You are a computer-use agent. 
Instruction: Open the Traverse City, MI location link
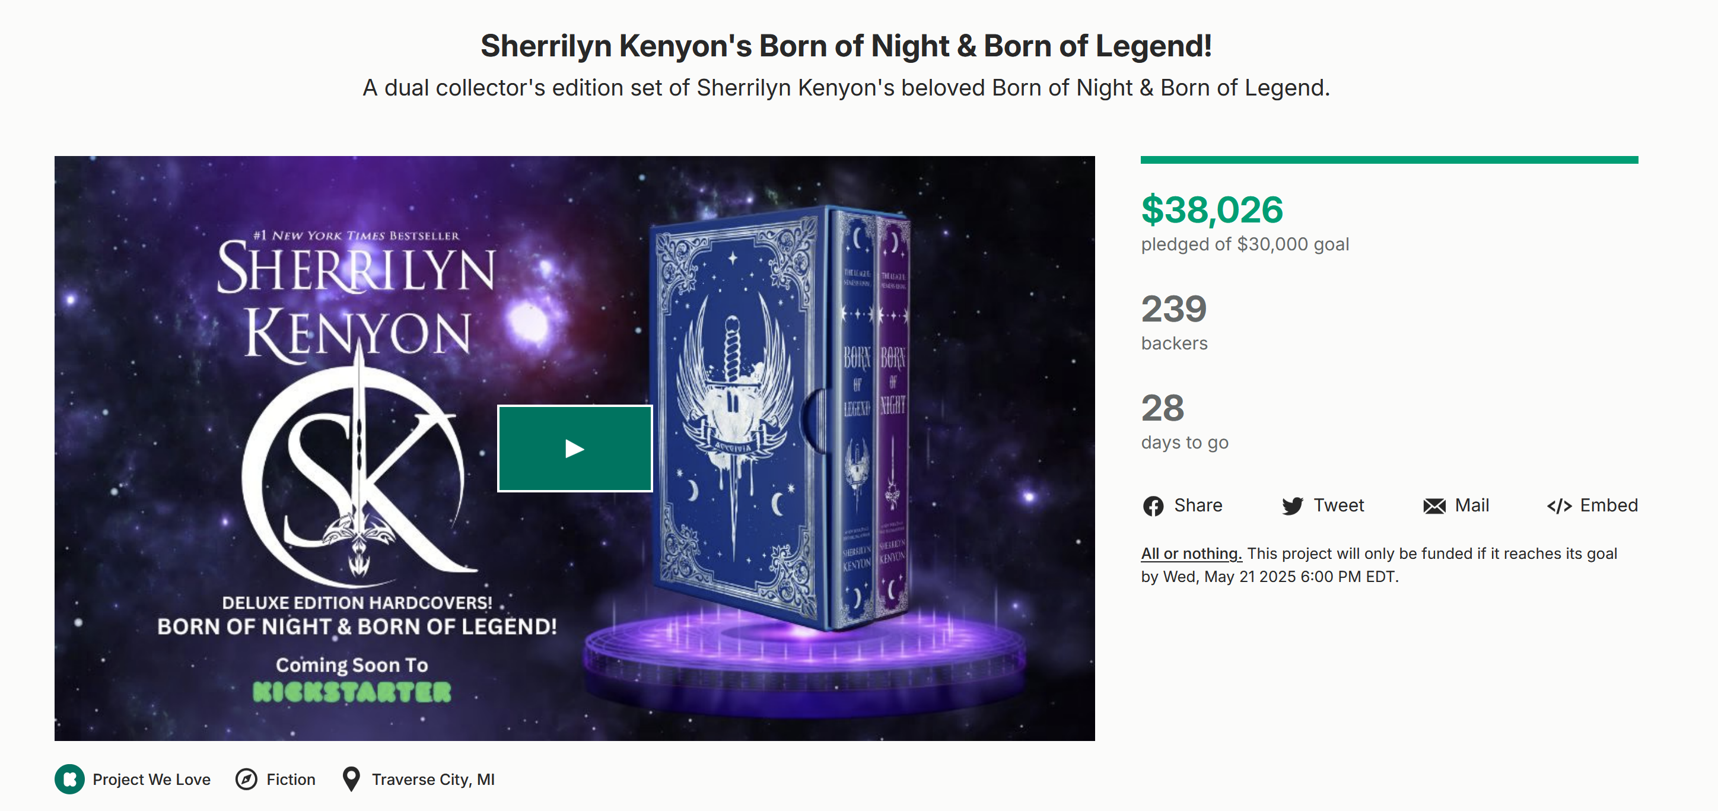(433, 779)
